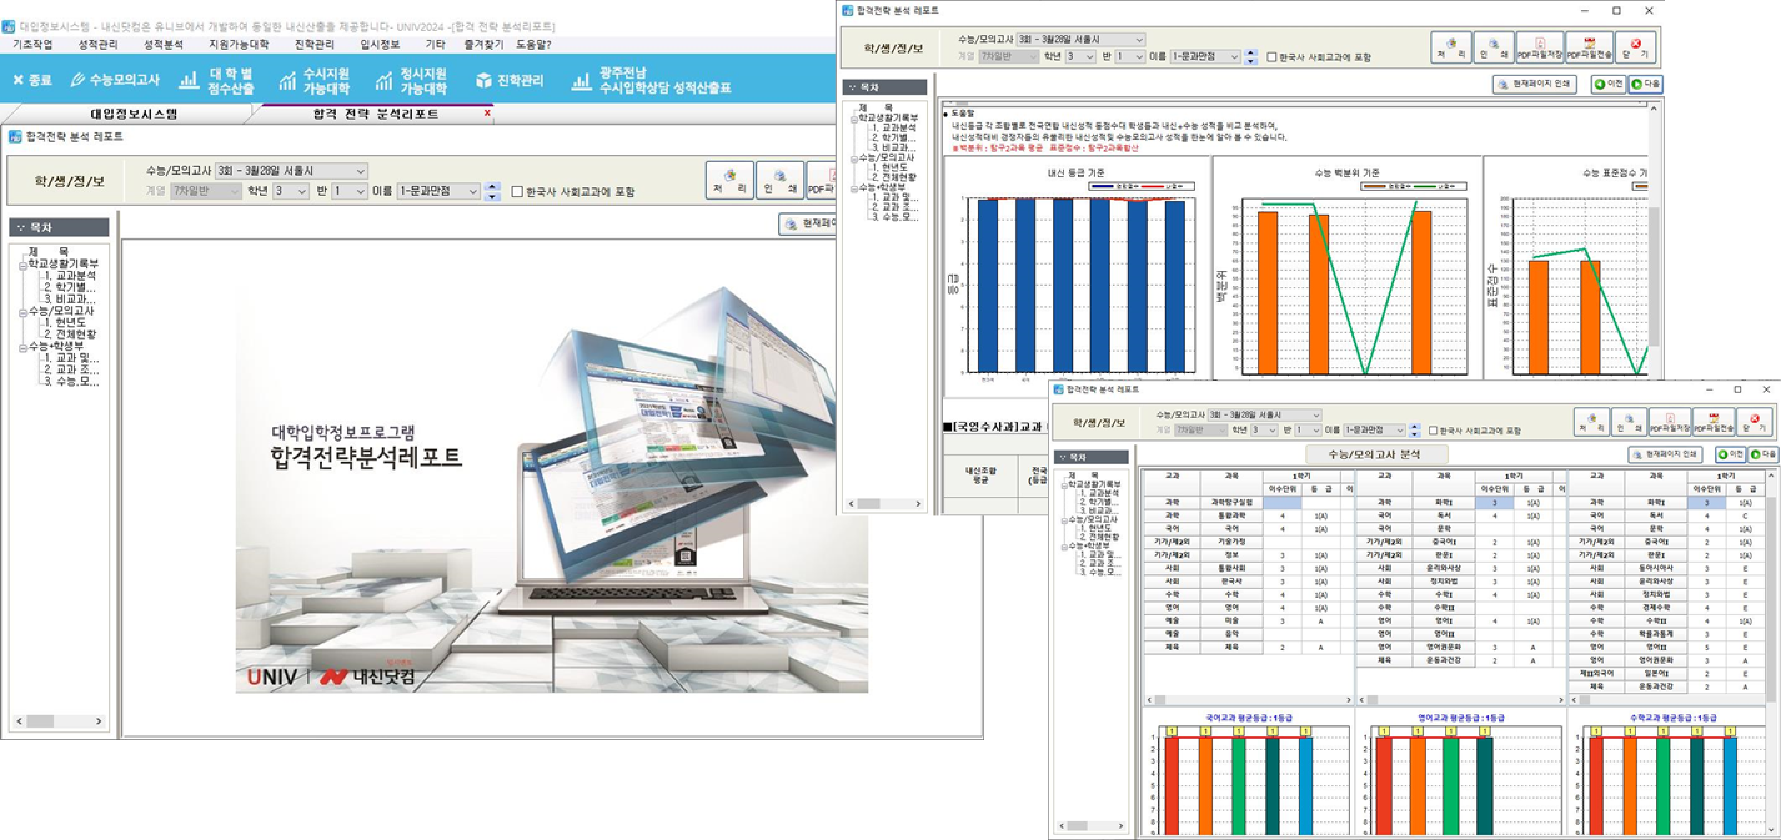Go to 이전 page in chart window
Viewport: 1781px width, 840px height.
pos(1608,84)
